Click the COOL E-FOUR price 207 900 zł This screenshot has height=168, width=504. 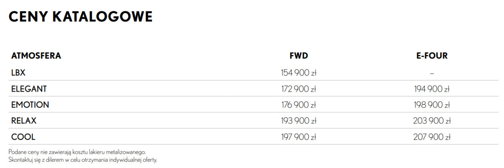click(431, 137)
